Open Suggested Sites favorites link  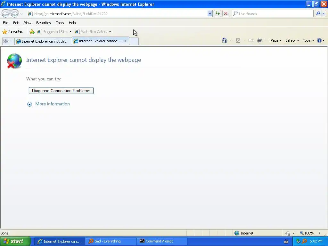[54, 32]
